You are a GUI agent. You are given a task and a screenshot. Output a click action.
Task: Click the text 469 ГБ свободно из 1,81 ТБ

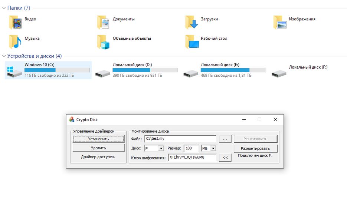pos(226,75)
